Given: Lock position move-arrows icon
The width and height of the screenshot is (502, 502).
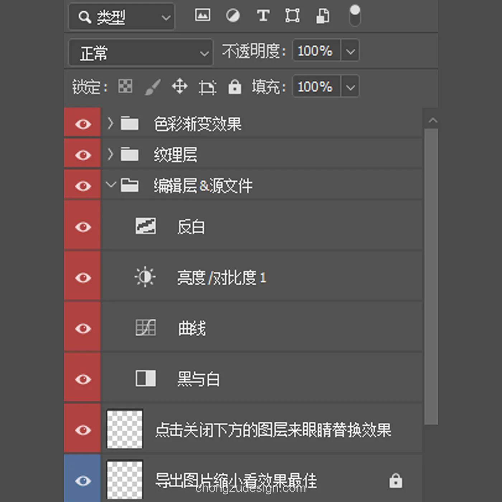Looking at the screenshot, I should 180,87.
